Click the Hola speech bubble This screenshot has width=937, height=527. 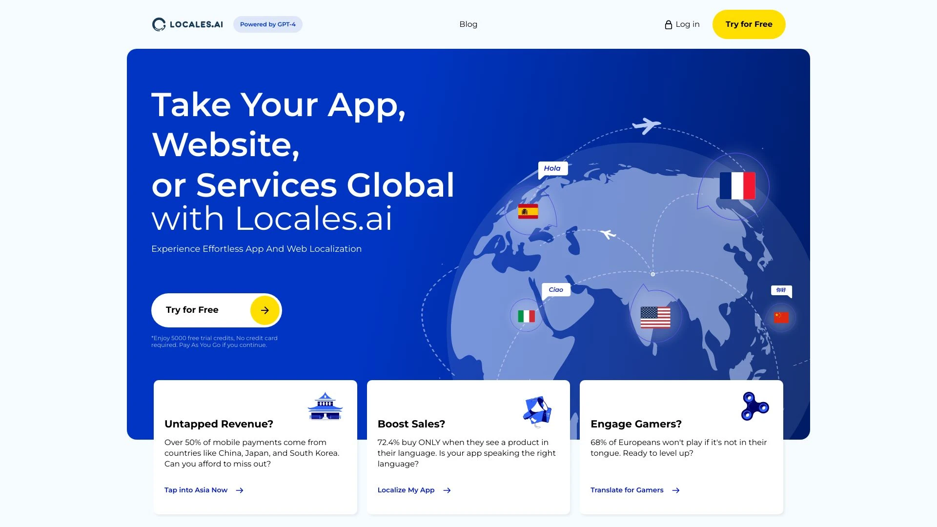(552, 168)
